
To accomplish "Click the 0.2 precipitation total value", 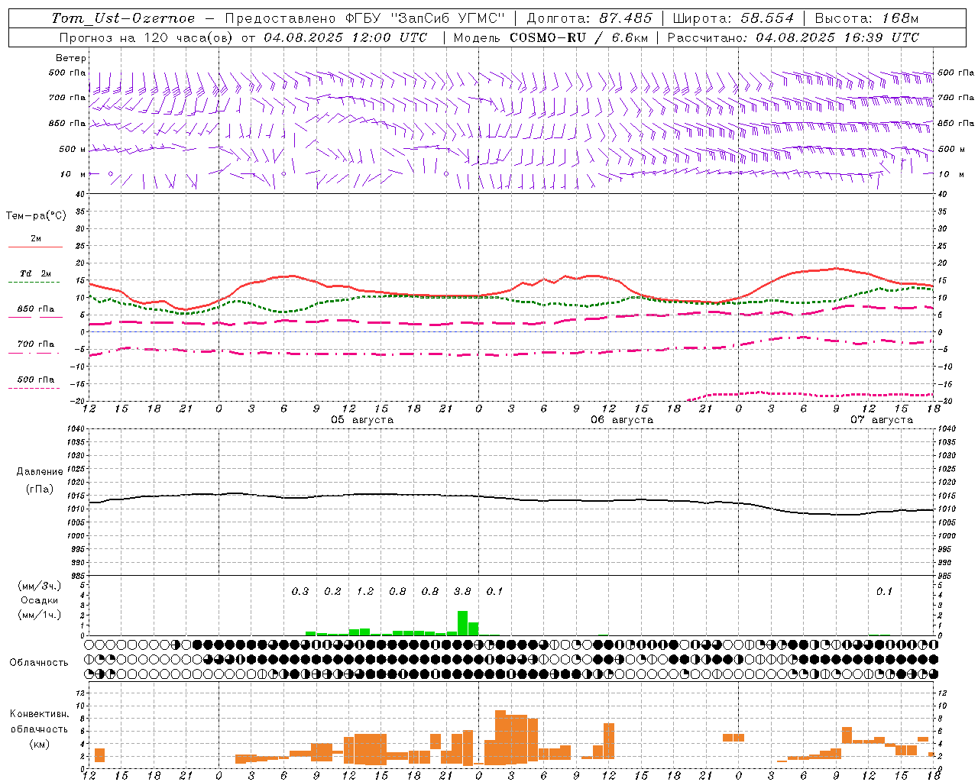I will (x=332, y=591).
